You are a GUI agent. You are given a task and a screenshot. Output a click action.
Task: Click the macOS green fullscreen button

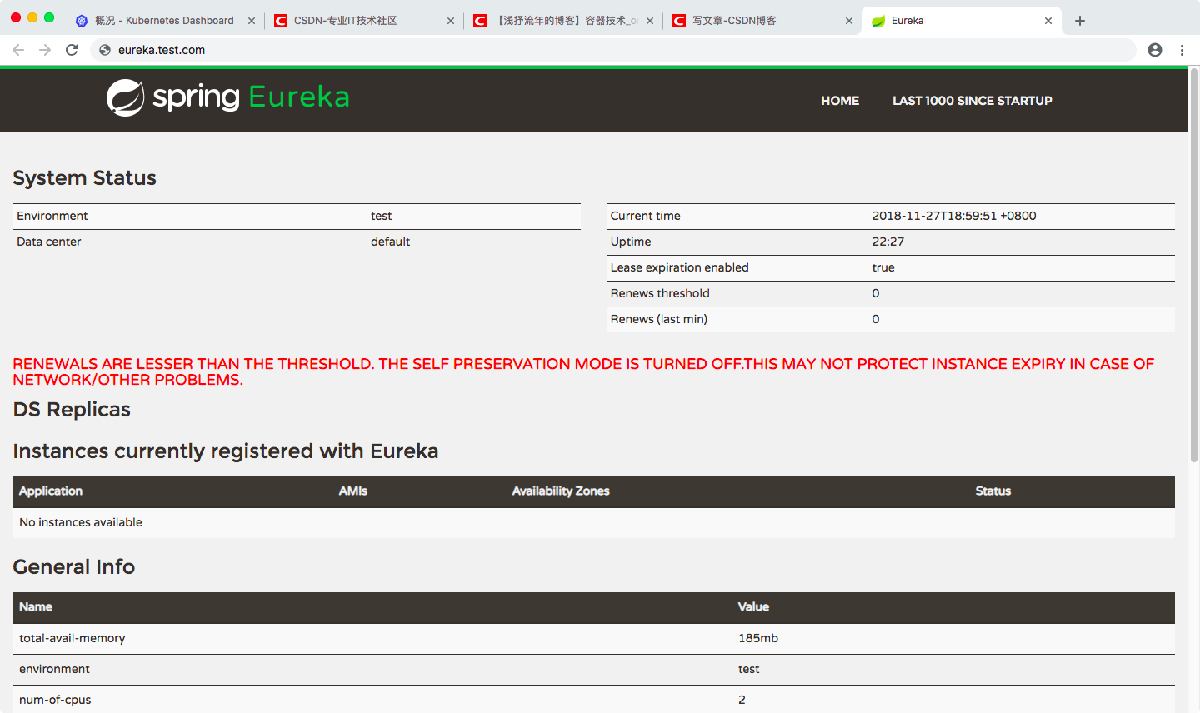click(x=49, y=17)
